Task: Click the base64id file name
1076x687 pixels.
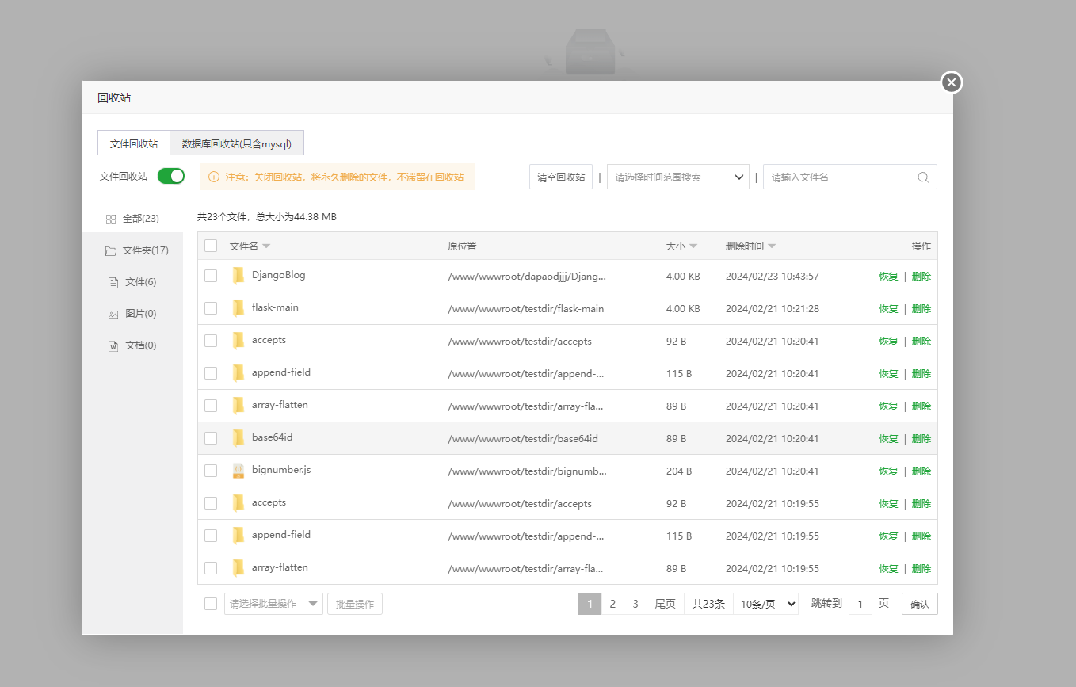Action: point(273,437)
